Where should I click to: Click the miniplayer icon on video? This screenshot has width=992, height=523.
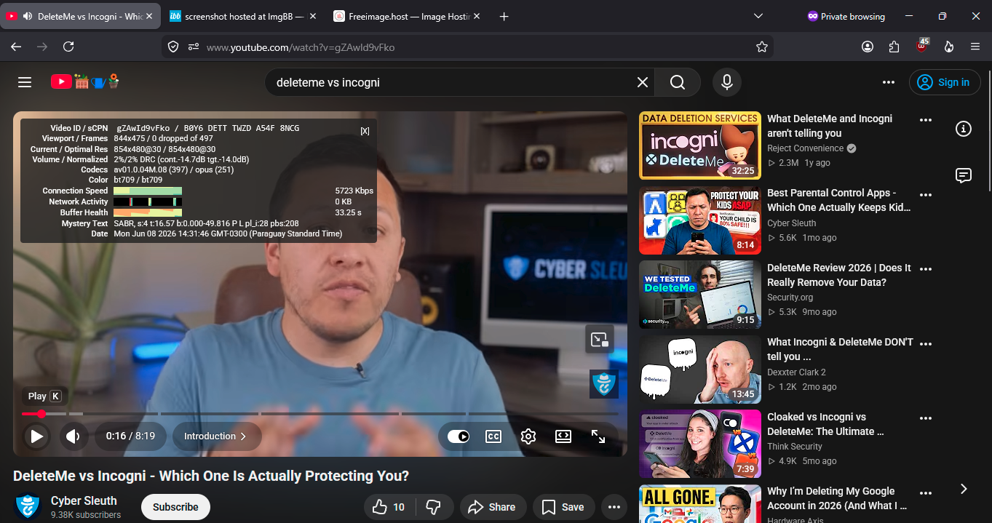[600, 339]
